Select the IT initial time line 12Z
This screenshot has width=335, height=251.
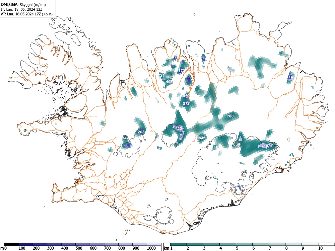[x=22, y=9]
